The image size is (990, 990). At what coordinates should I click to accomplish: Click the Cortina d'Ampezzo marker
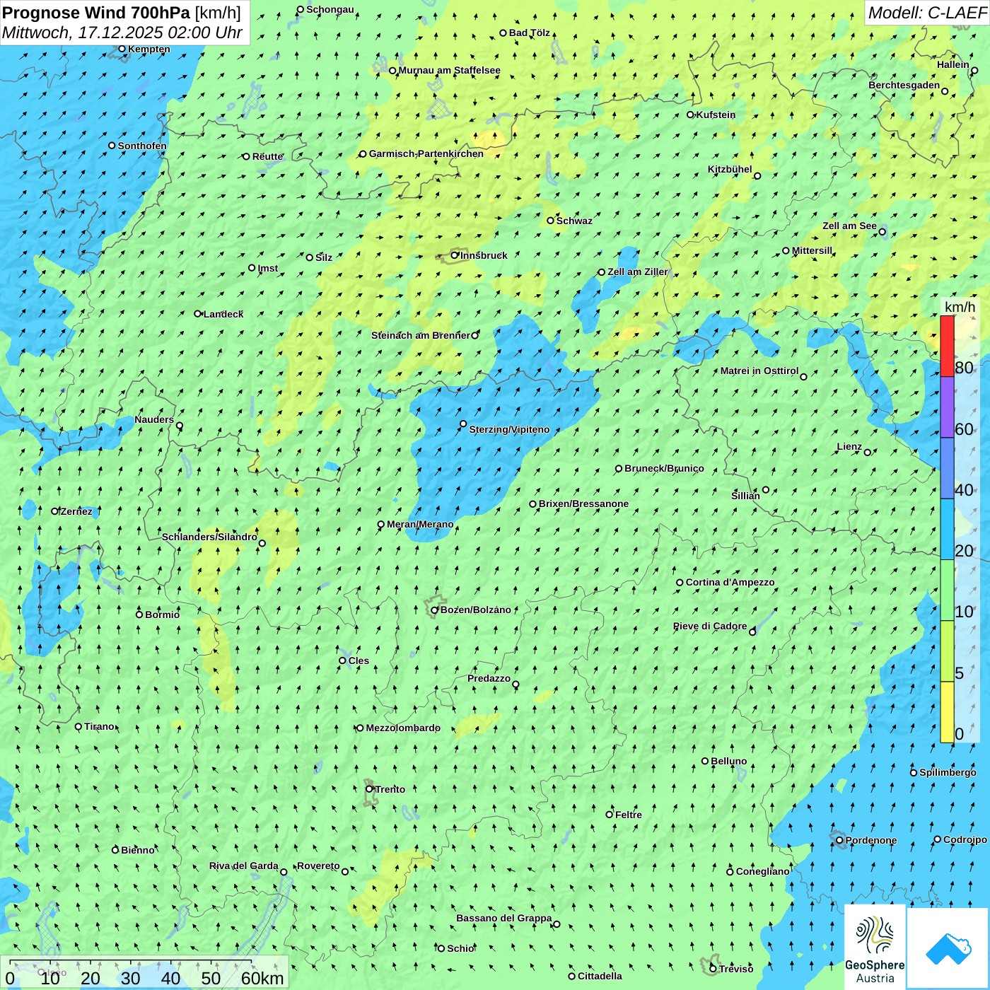680,583
